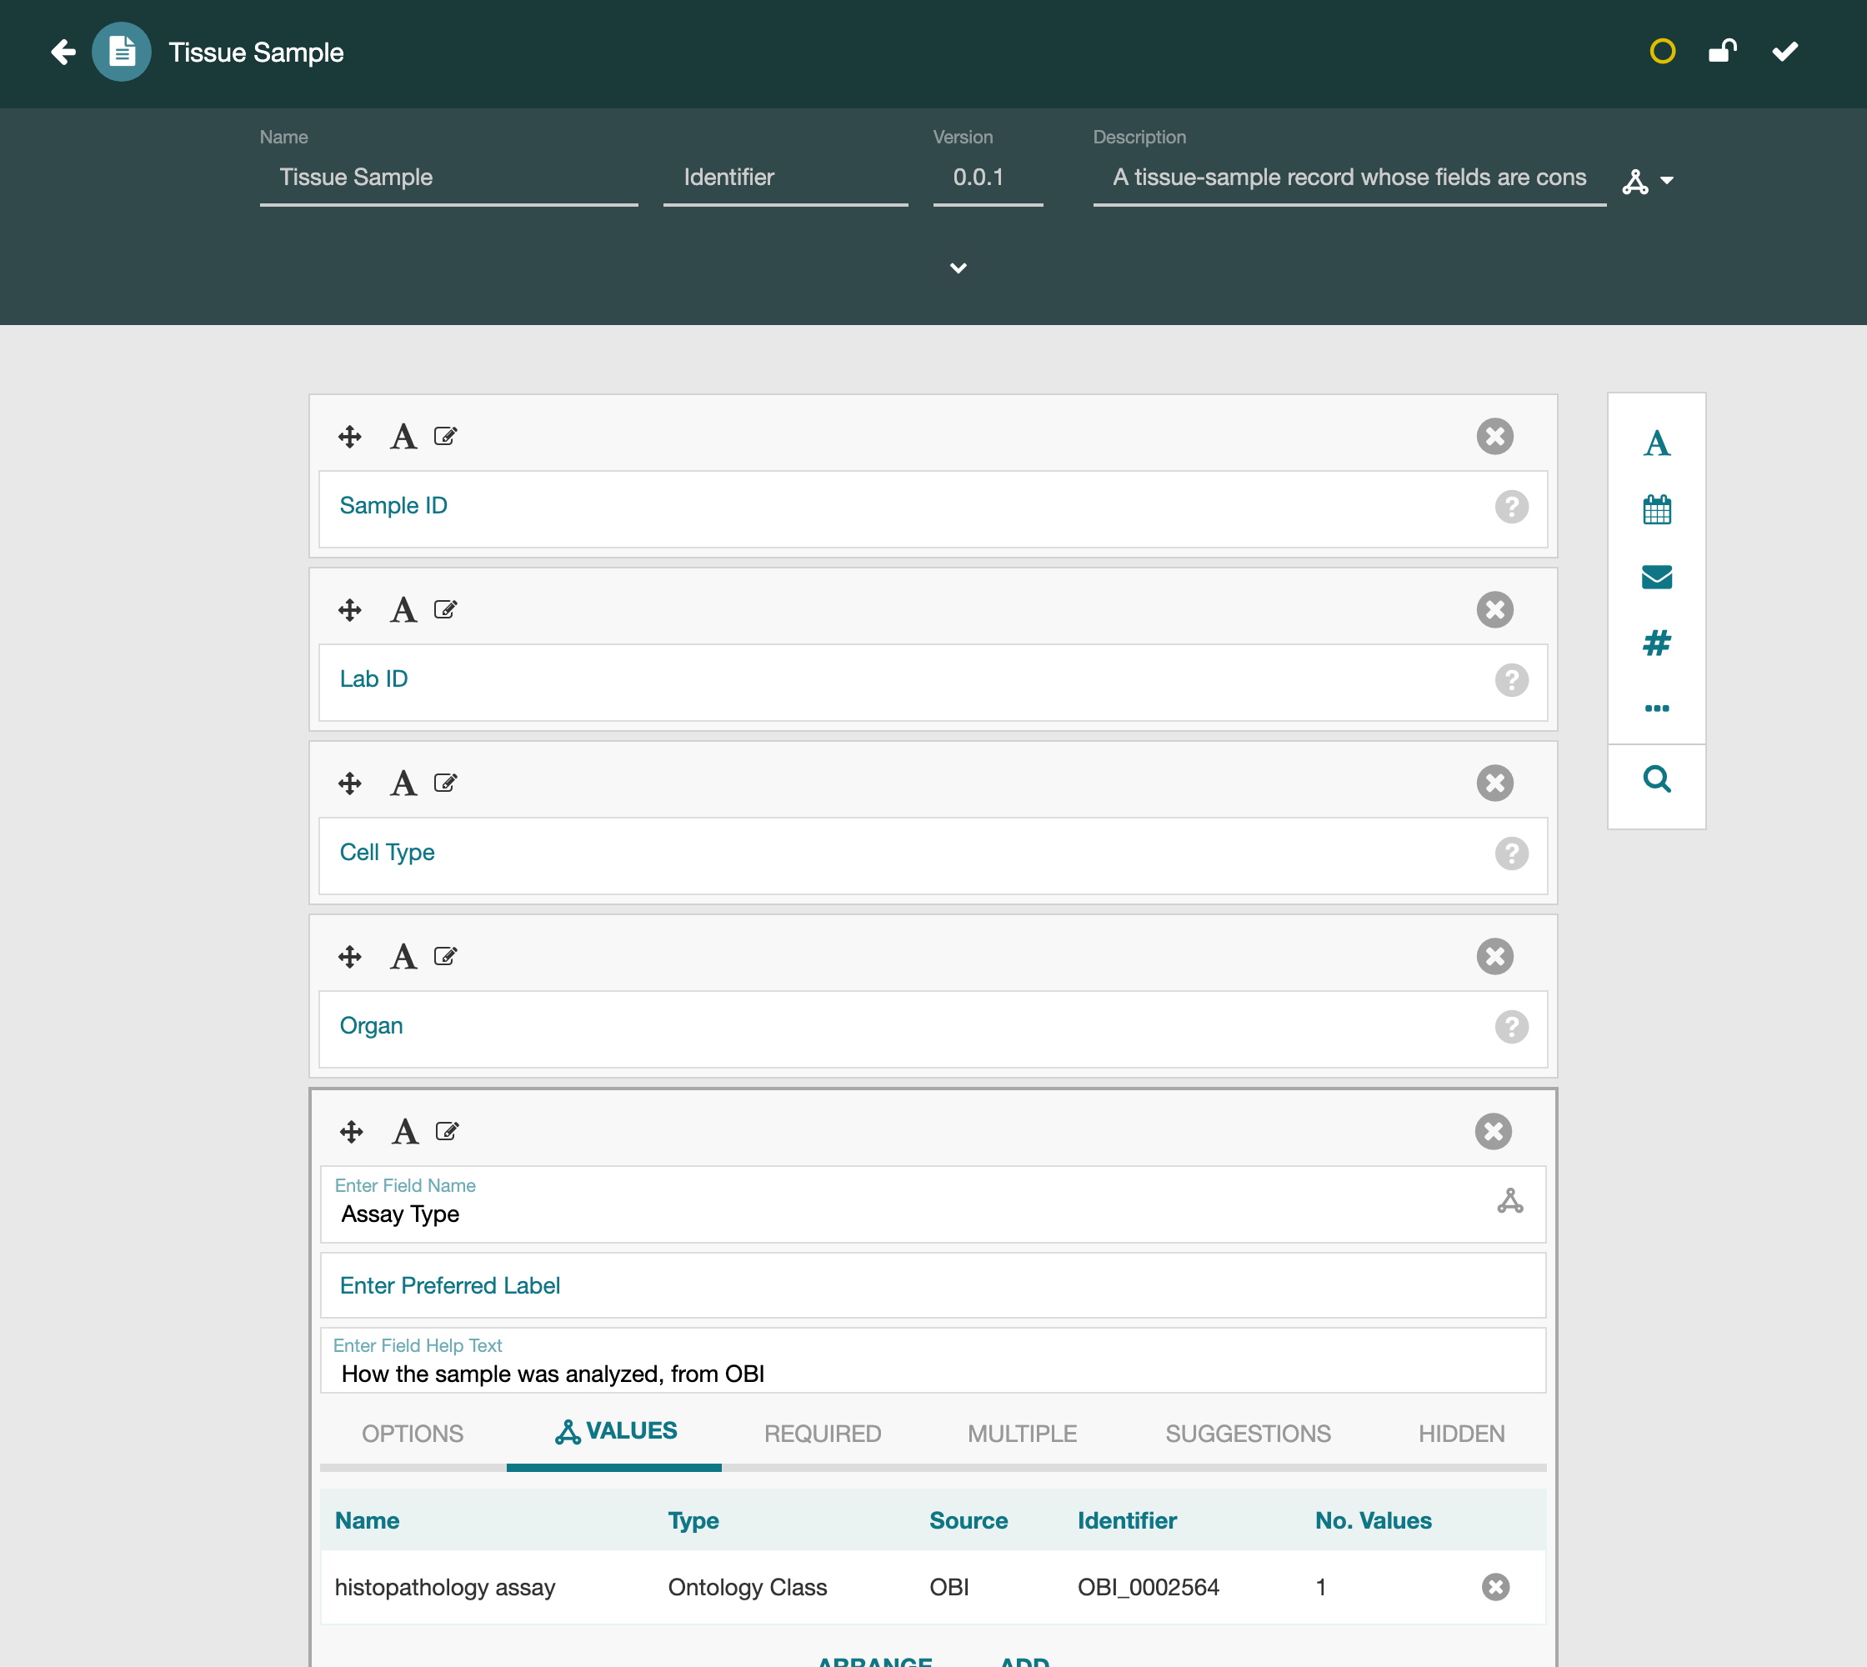Go back using the header arrow
Viewport: 1867px width, 1667px height.
click(x=63, y=53)
